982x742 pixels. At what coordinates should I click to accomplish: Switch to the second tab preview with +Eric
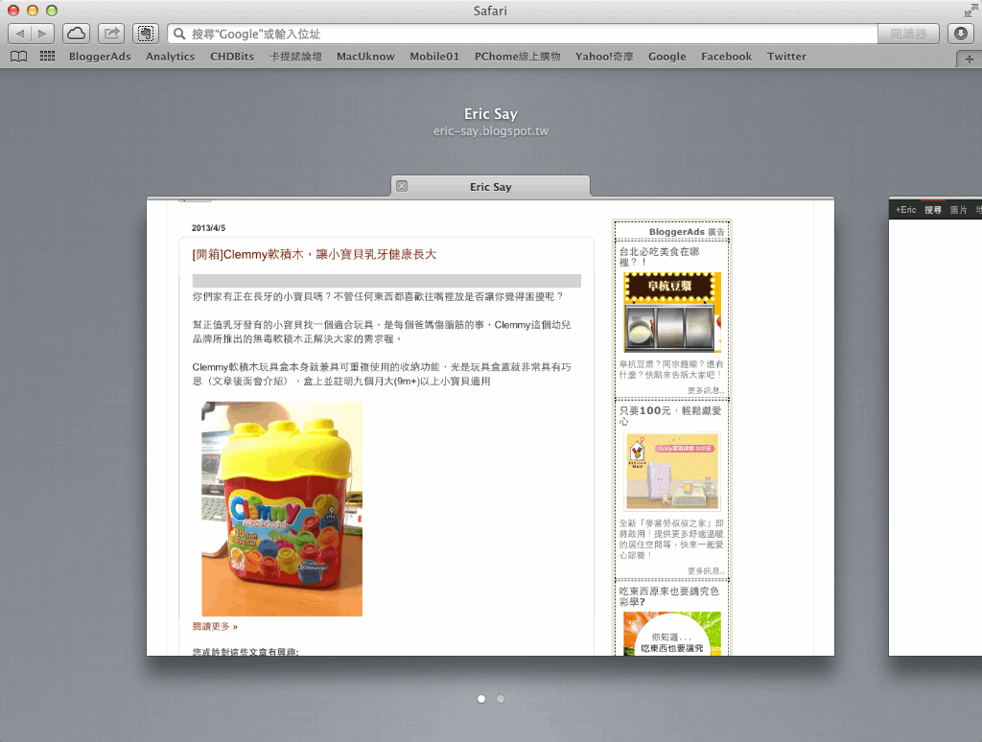click(935, 427)
